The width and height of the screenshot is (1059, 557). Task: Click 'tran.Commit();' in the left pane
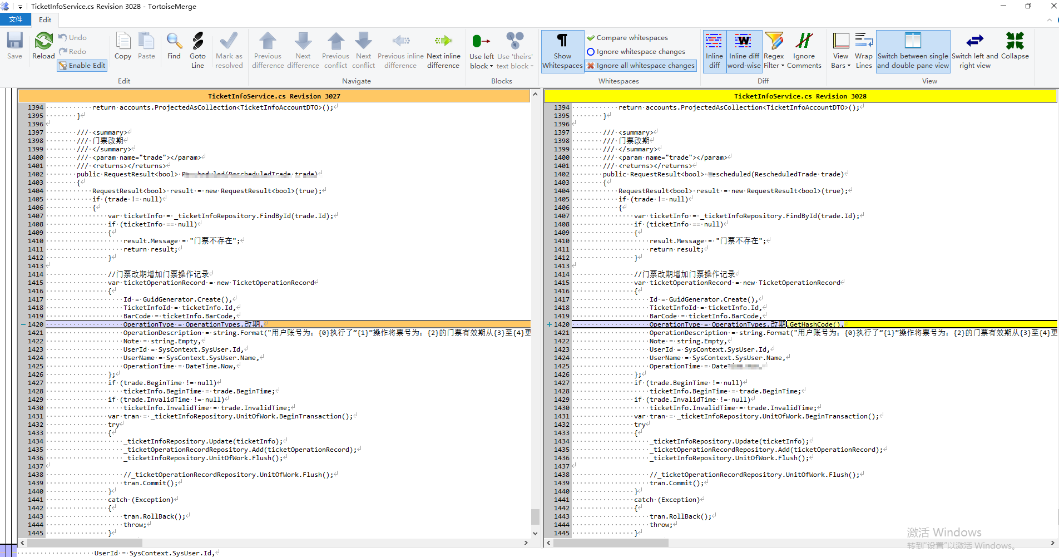coord(150,483)
